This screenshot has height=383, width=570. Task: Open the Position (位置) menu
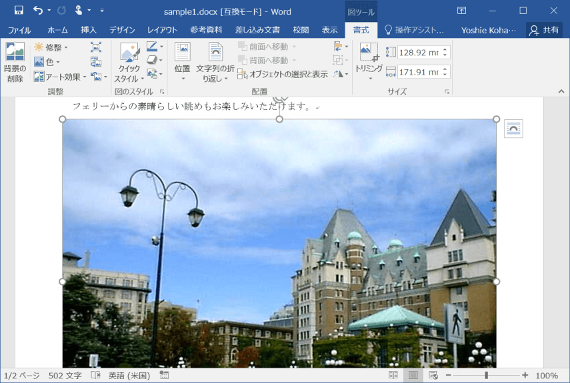click(183, 62)
